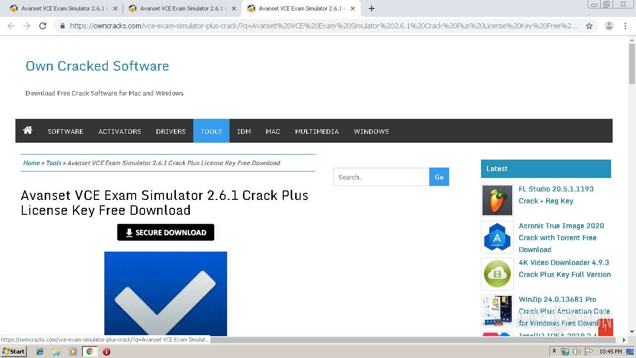Click the vertical page scrollbar thumb
636x358 pixels.
pos(632,64)
